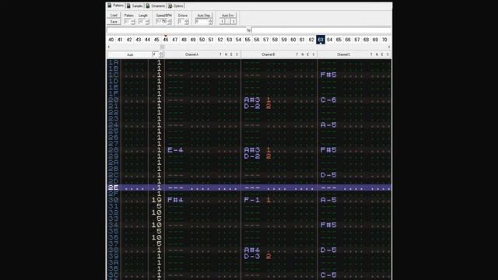Click row label 2E of highlighted line
The image size is (498, 280).
click(113, 187)
